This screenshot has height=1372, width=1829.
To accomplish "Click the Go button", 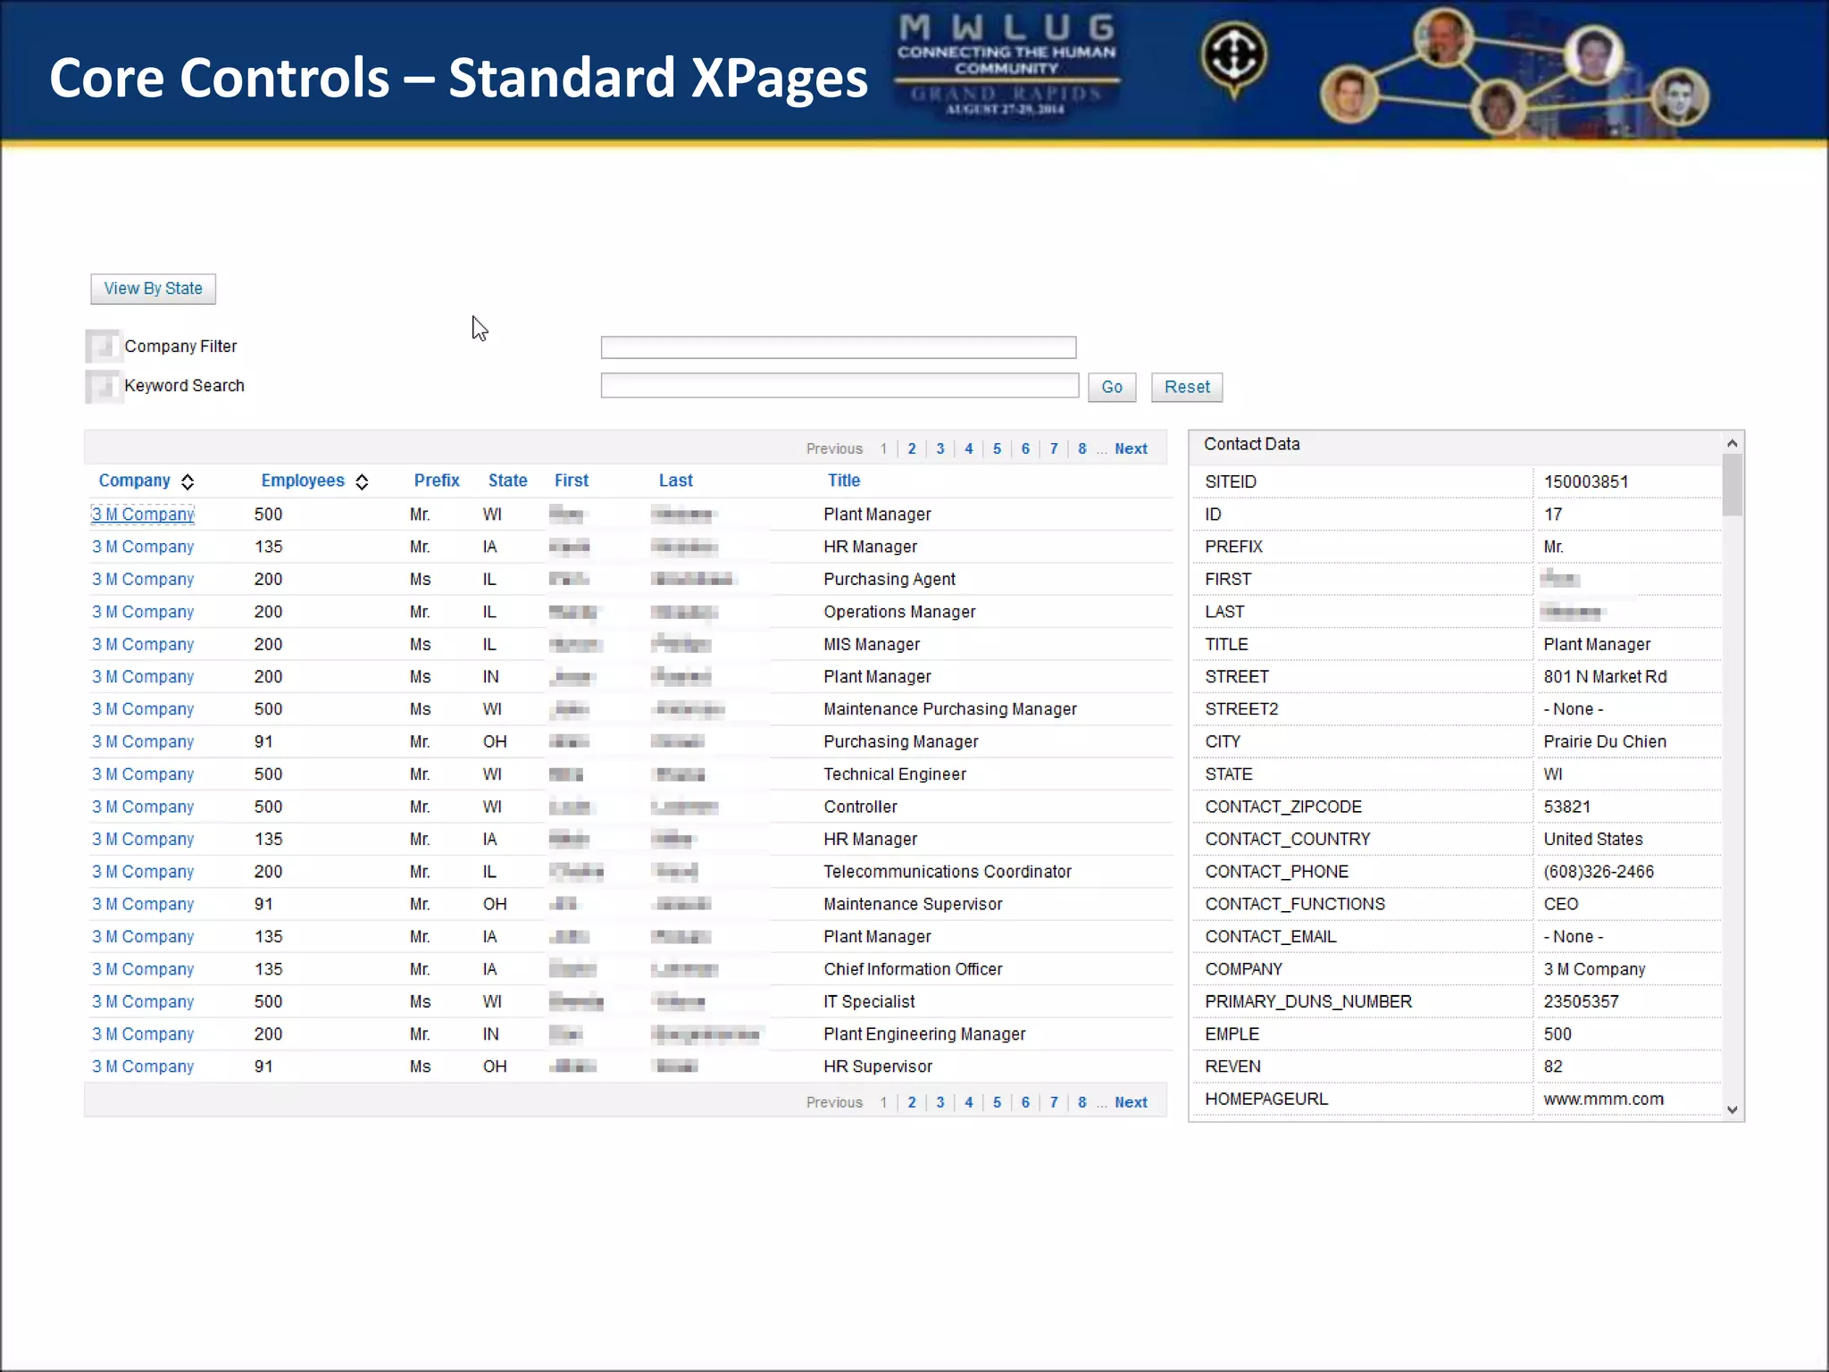I will pos(1112,387).
